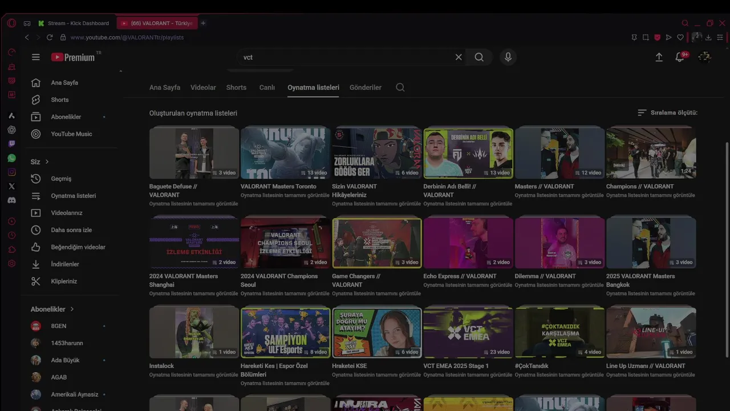Open extensions cube icon in Opera sidebar
Viewport: 730px width, 411px height.
pos(11,249)
